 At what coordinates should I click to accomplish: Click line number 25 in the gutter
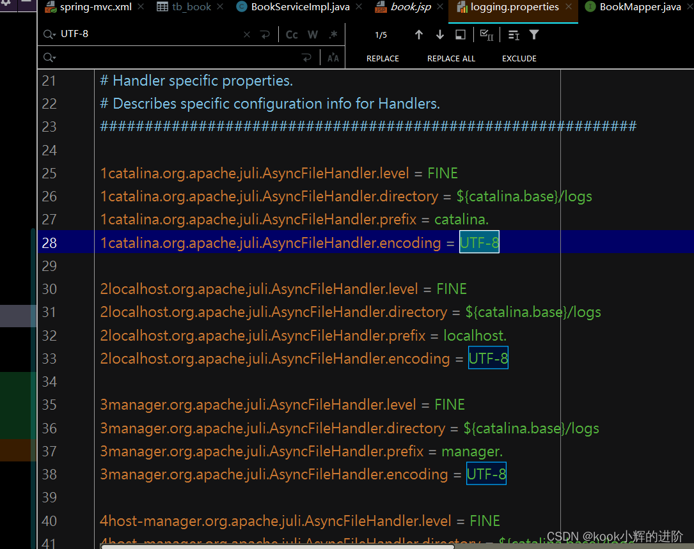[x=49, y=173]
